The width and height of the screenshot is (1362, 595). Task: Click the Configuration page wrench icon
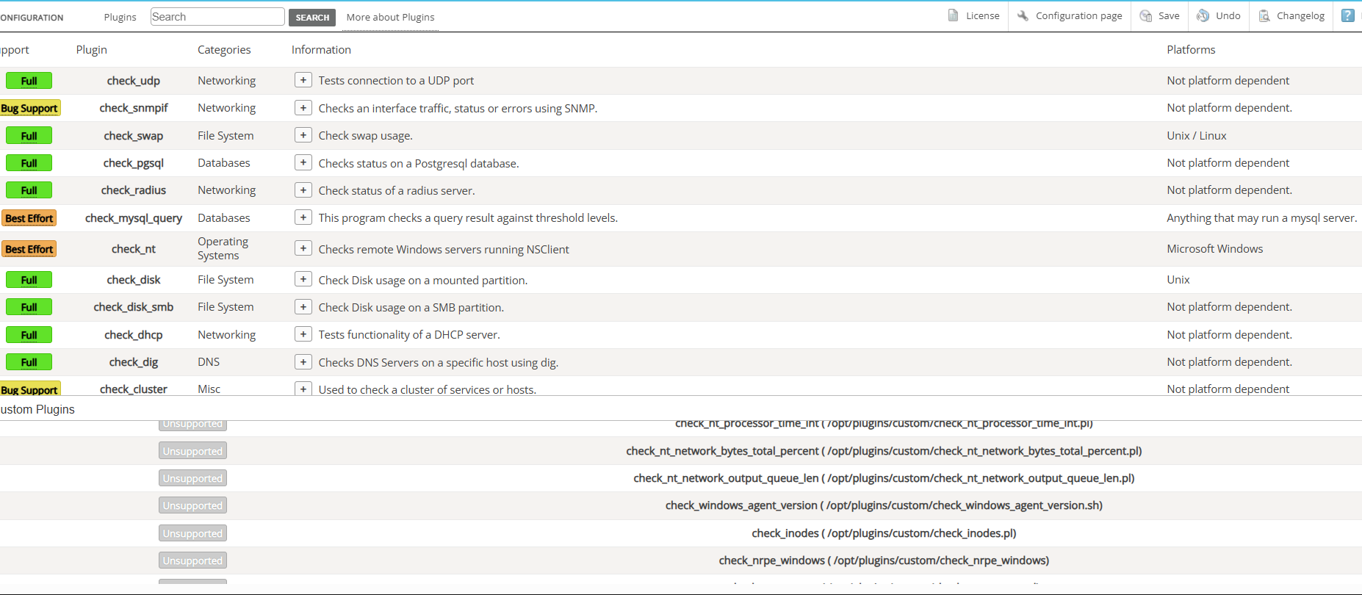tap(1023, 15)
